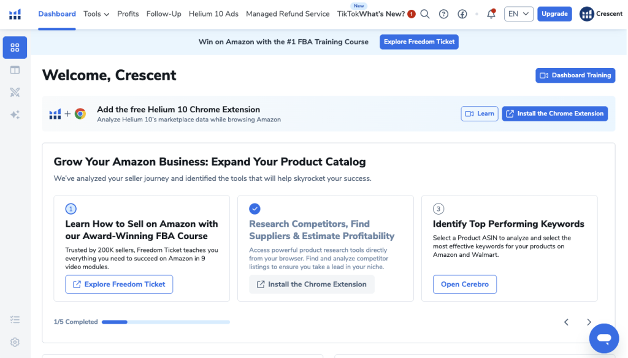Screen dimensions: 628x358
Task: Open the help question mark icon
Action: (443, 14)
